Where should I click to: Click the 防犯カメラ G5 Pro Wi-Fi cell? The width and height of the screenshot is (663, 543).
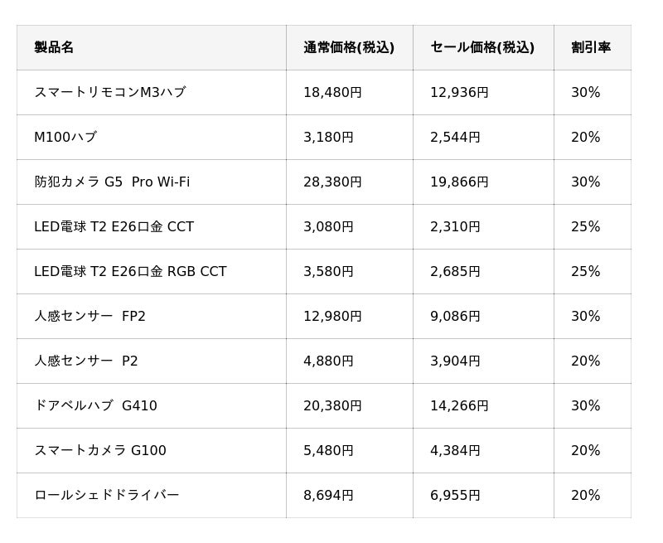112,182
